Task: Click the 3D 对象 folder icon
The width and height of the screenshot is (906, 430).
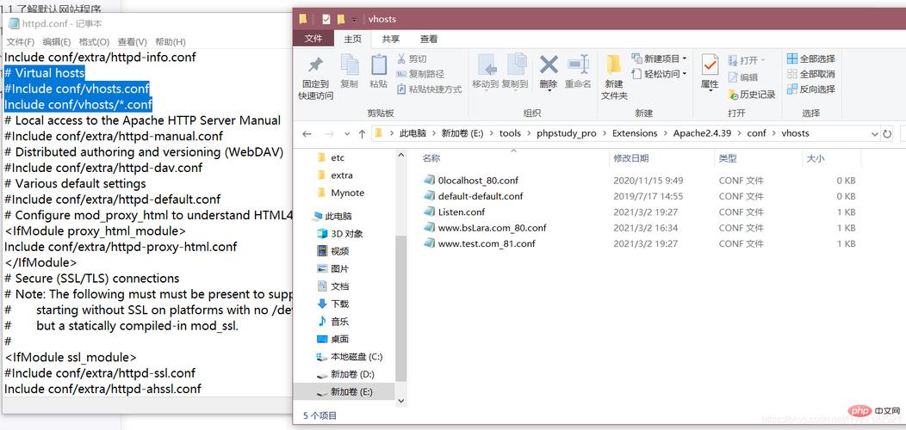Action: click(x=322, y=234)
